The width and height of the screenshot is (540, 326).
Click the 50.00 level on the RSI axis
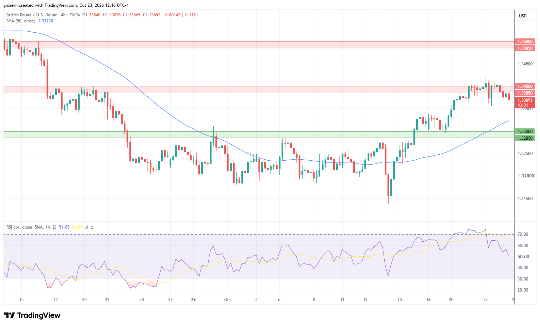[523, 257]
